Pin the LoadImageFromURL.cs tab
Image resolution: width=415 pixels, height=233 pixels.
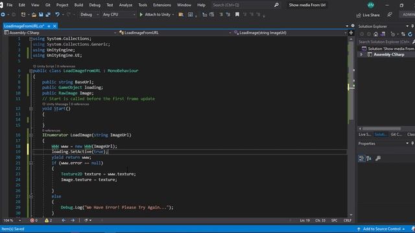click(49, 26)
